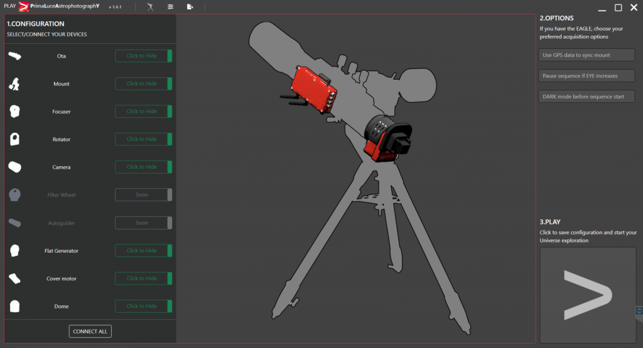Click Autoguider Soon button
The image size is (643, 348).
[x=144, y=223]
